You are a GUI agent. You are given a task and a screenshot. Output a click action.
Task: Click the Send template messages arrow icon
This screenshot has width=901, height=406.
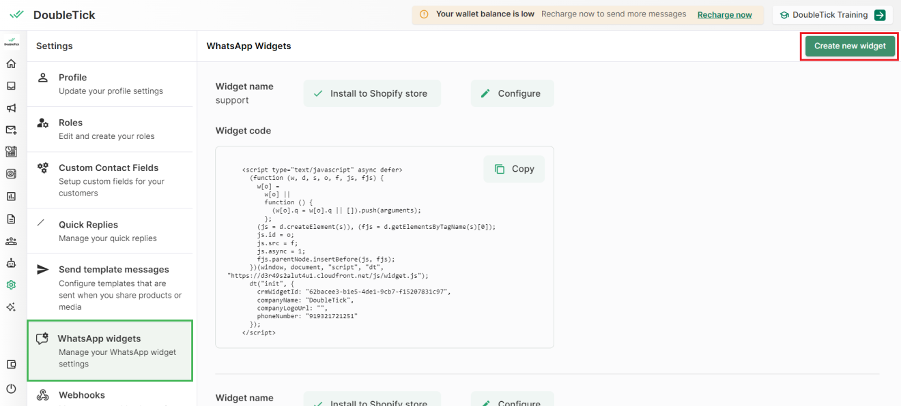coord(42,270)
